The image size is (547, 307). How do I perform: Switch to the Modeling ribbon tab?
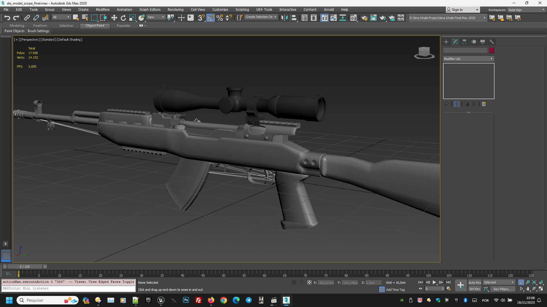[17, 26]
